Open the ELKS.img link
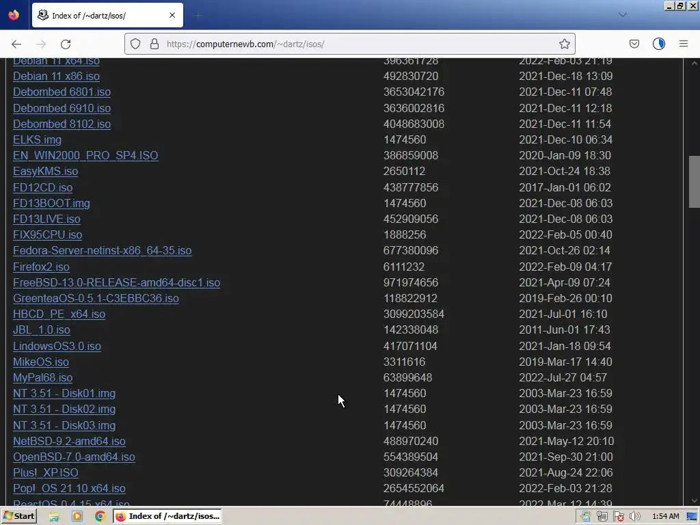The height and width of the screenshot is (525, 700). [x=37, y=139]
